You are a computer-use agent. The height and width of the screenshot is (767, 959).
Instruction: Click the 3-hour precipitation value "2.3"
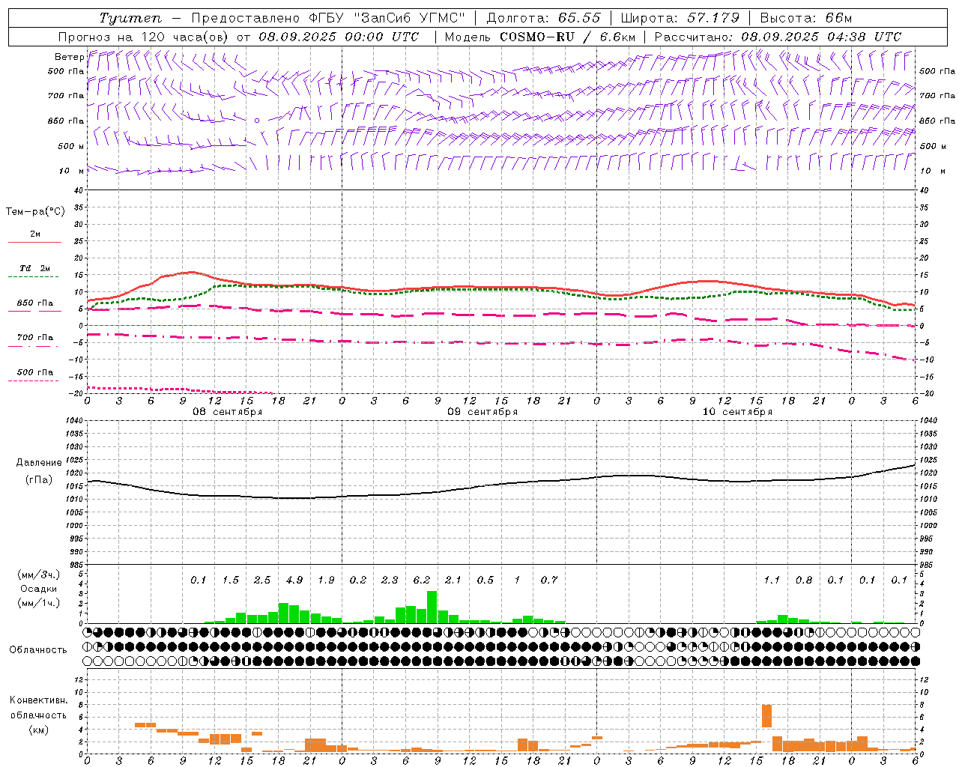(390, 580)
